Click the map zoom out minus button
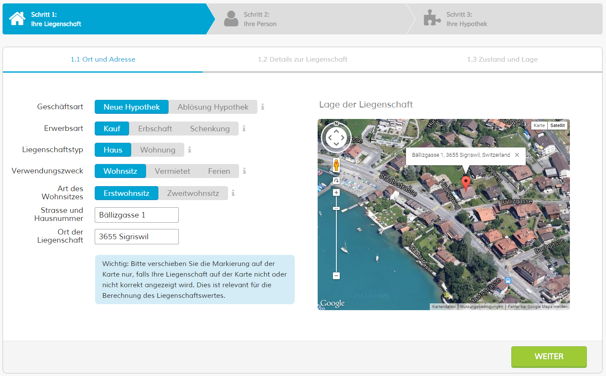The image size is (606, 376). 336,276
